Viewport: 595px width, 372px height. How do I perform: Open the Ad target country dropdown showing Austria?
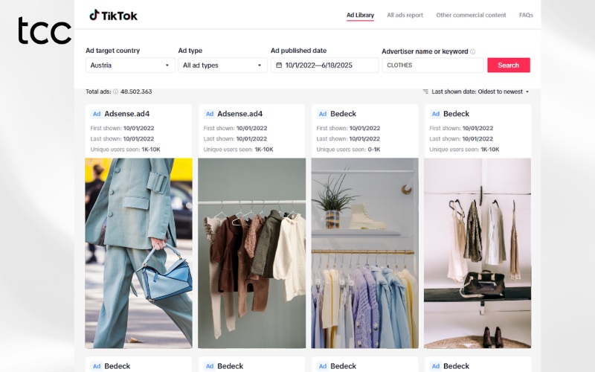point(130,65)
